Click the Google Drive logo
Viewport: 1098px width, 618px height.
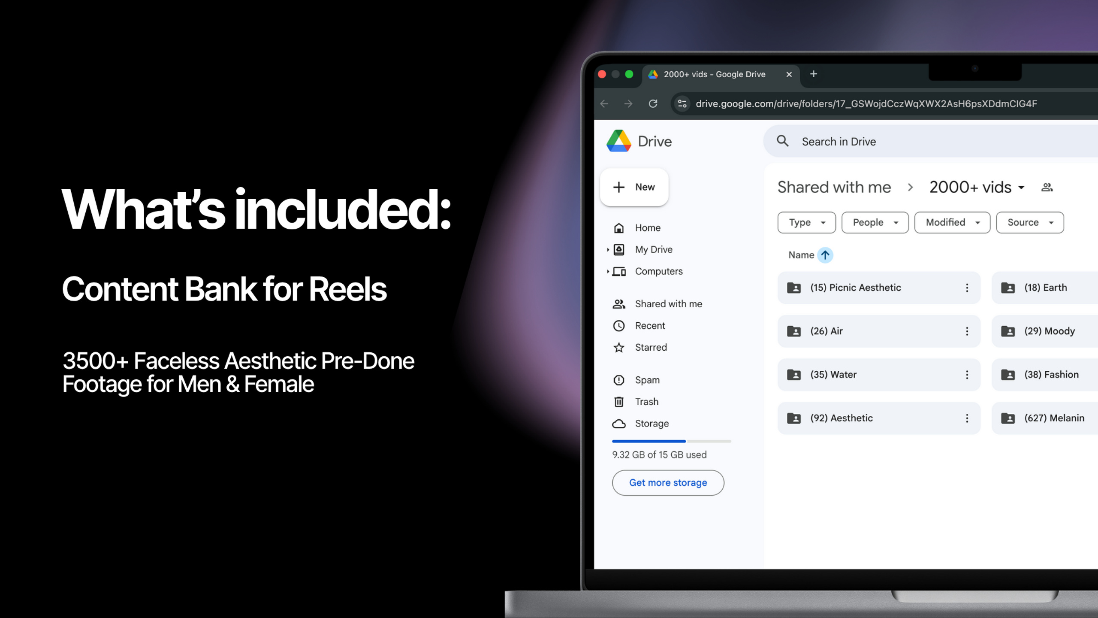tap(618, 141)
